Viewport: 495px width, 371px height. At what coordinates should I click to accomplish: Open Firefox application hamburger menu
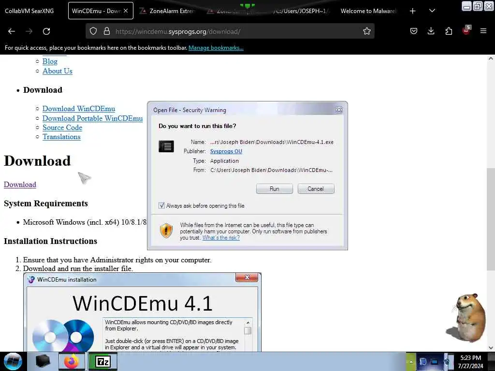[483, 31]
